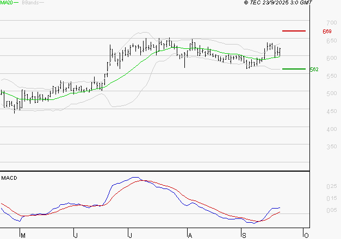Select the 562 support value label
This screenshot has width=341, height=239.
328,70
